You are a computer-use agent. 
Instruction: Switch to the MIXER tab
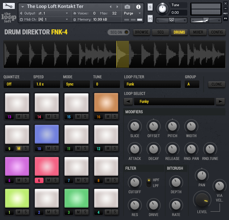tap(198, 32)
